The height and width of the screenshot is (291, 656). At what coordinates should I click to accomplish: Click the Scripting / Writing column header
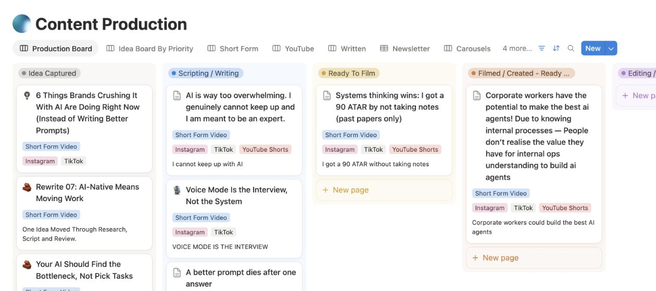pyautogui.click(x=206, y=73)
